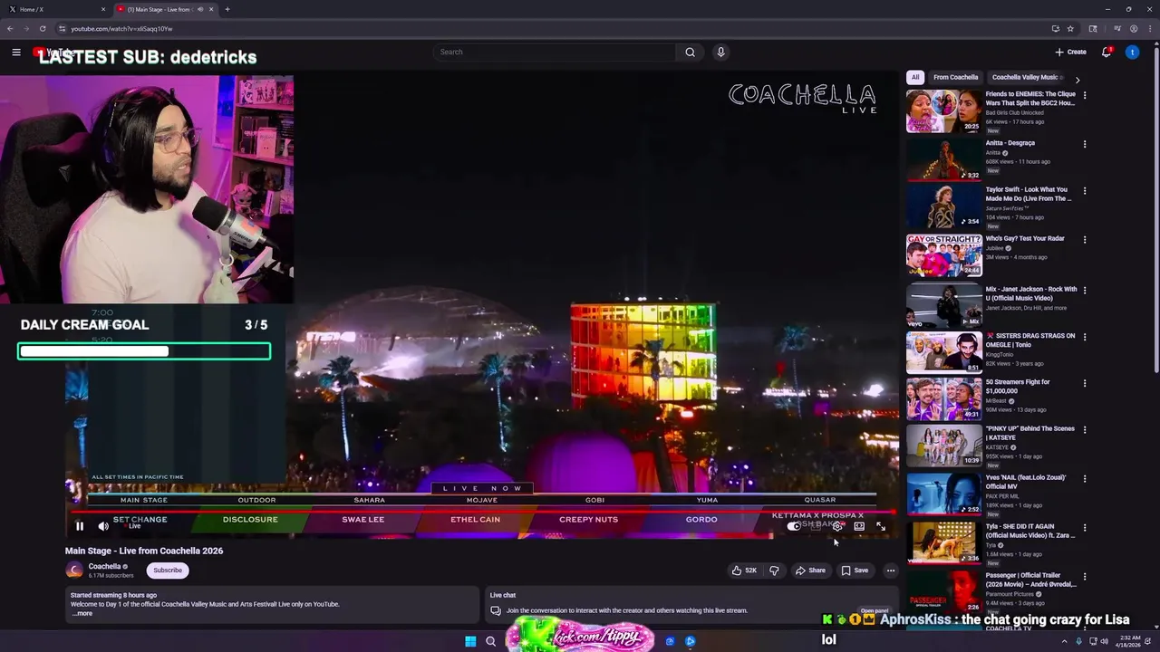The image size is (1160, 652).
Task: Select the From Coachella chip
Action: point(955,77)
